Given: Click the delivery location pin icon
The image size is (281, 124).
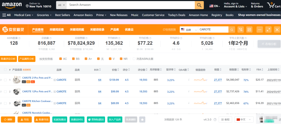Looking at the screenshot, I should (x=27, y=6).
